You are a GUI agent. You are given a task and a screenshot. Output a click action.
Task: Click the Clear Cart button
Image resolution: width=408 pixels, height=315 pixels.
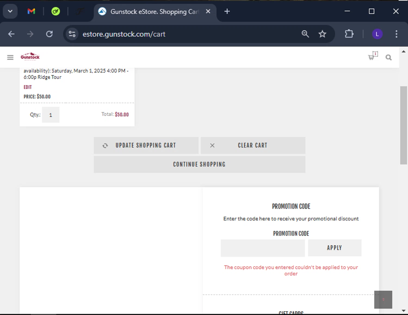253,145
